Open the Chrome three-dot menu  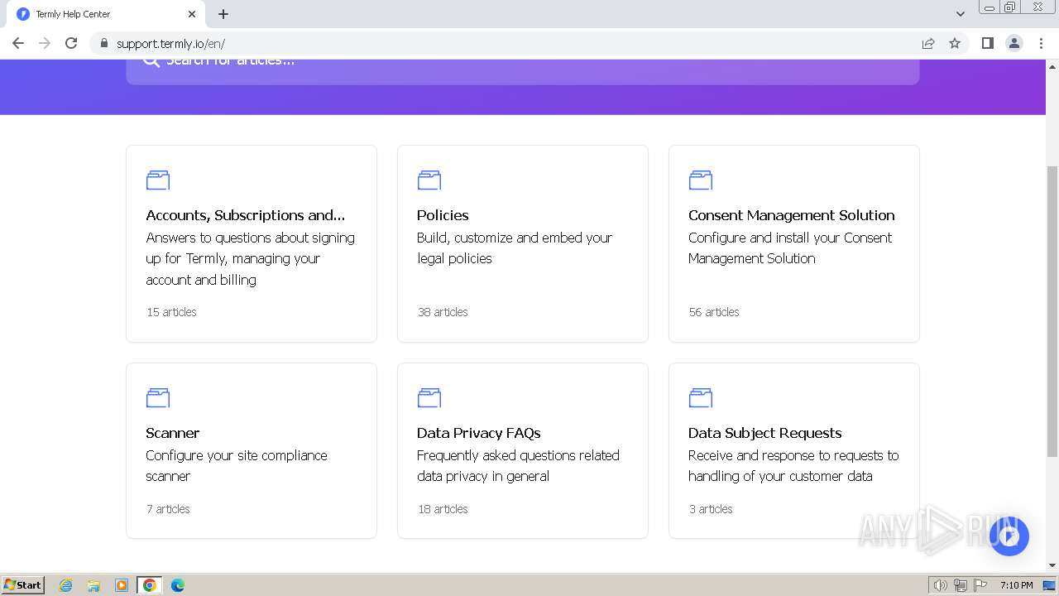coord(1041,43)
